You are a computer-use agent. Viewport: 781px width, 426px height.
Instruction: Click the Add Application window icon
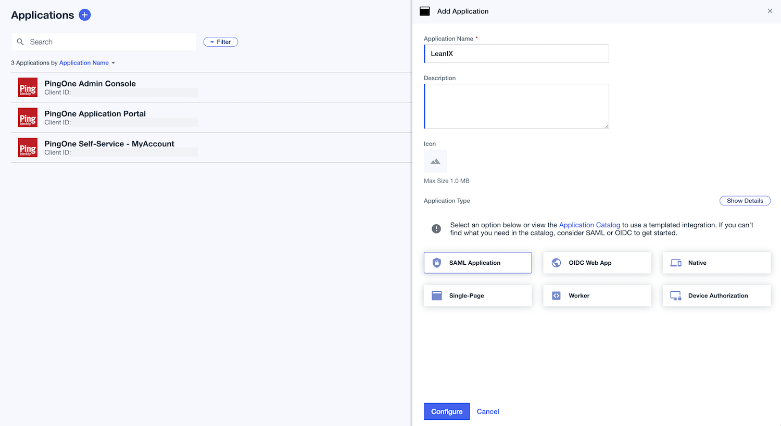coord(425,11)
